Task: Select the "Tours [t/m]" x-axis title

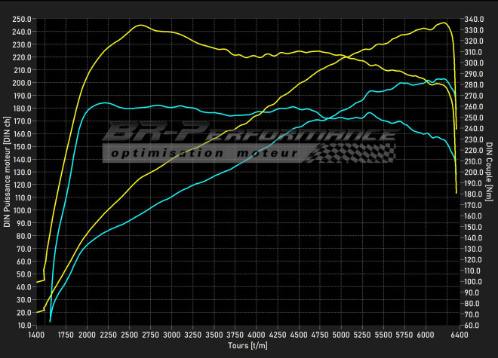Action: point(247,345)
